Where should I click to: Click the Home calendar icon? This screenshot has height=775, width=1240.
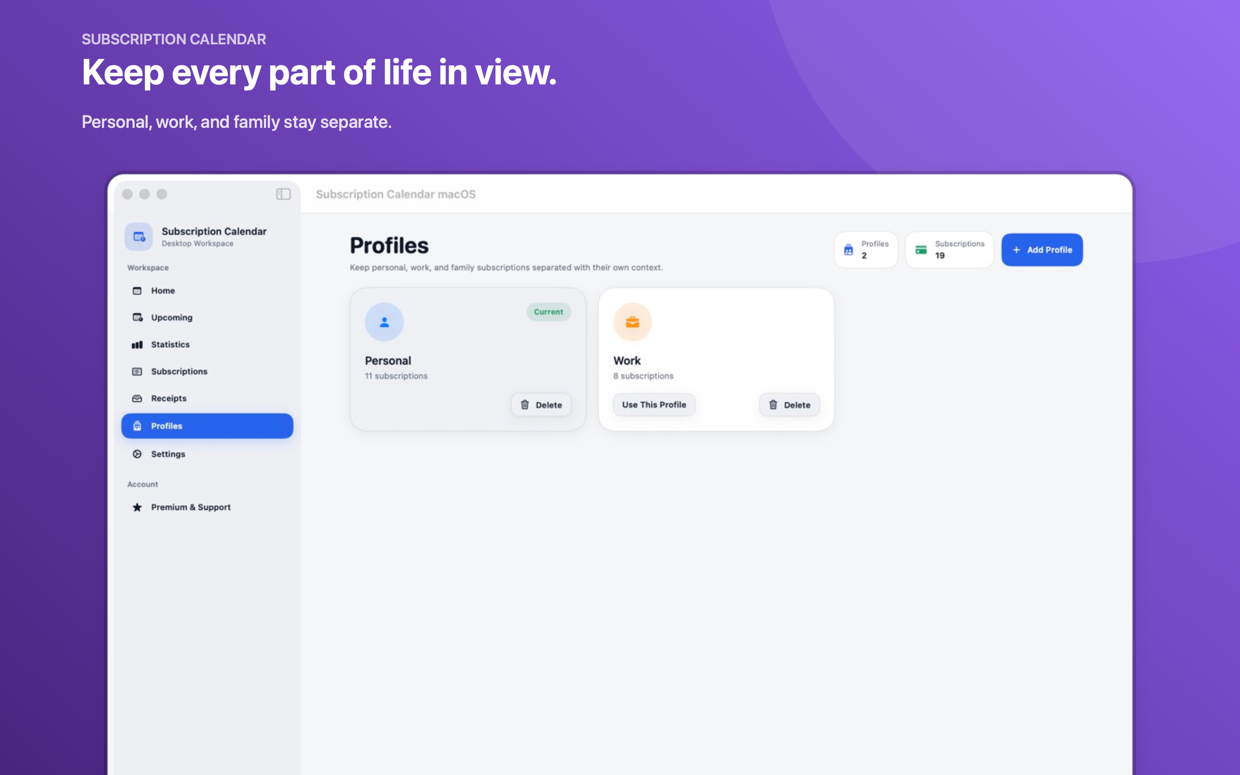(137, 291)
